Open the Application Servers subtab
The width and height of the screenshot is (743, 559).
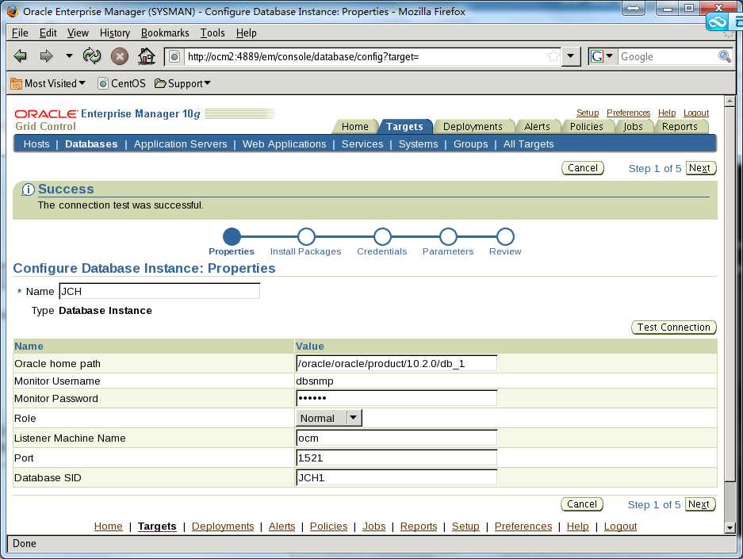pos(180,144)
